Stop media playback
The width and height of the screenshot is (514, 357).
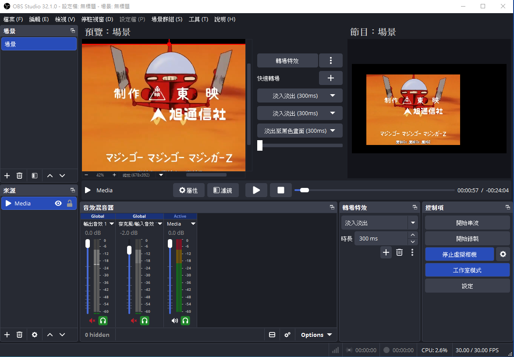(281, 190)
